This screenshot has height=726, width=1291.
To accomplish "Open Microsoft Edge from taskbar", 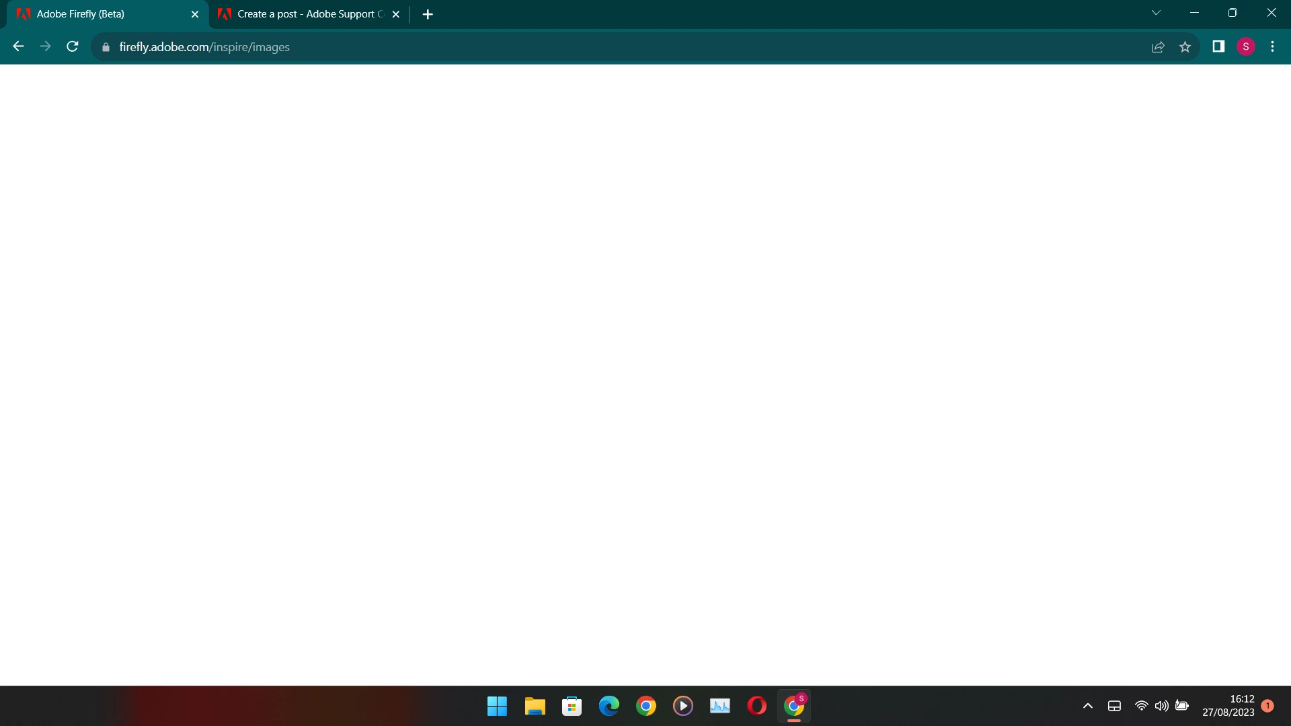I will click(x=609, y=706).
